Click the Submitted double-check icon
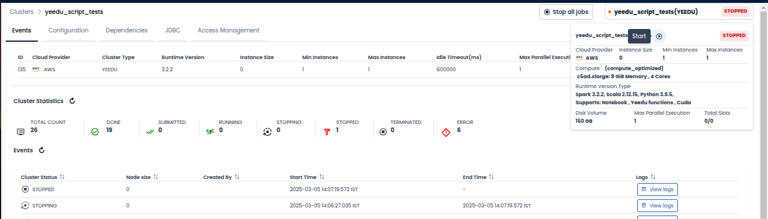 coord(150,132)
